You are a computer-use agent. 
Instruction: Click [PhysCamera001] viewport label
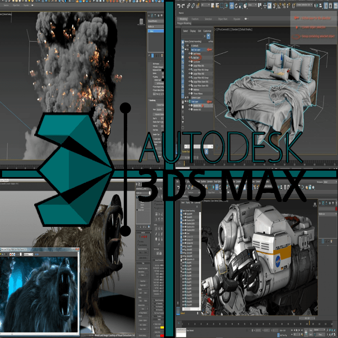pyautogui.click(x=223, y=29)
